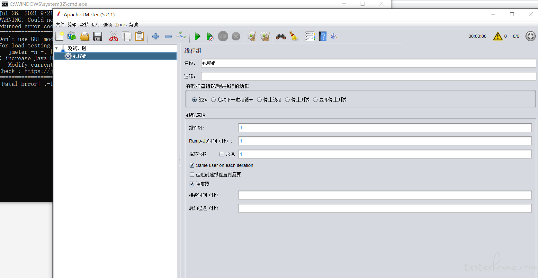Viewport: 538px width, 278px height.
Task: Click the 0/0 active threads counter
Action: 516,36
